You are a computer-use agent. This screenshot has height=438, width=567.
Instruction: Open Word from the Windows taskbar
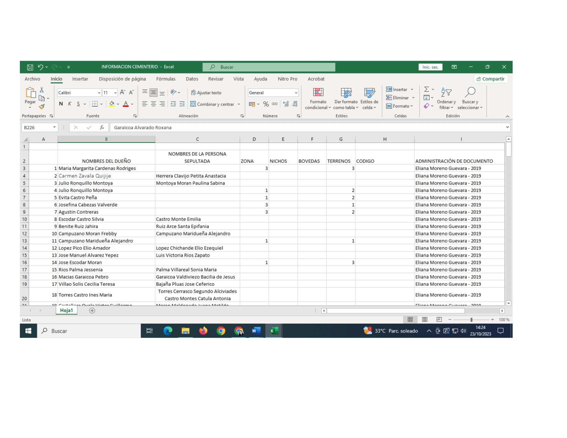tap(256, 331)
